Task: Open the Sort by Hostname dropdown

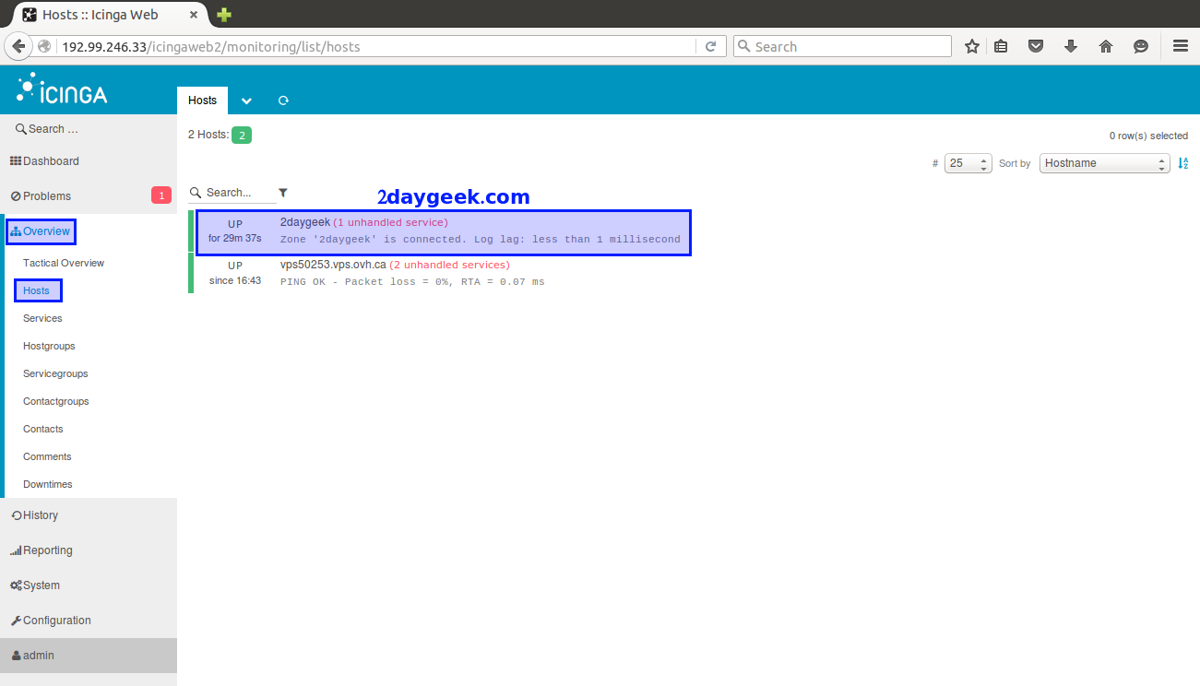Action: click(x=1105, y=163)
